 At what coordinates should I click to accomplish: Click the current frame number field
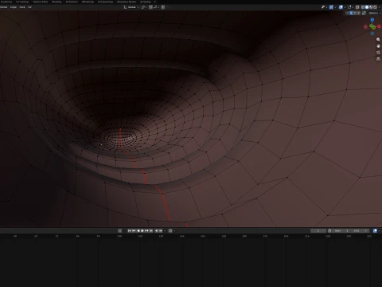click(x=318, y=230)
